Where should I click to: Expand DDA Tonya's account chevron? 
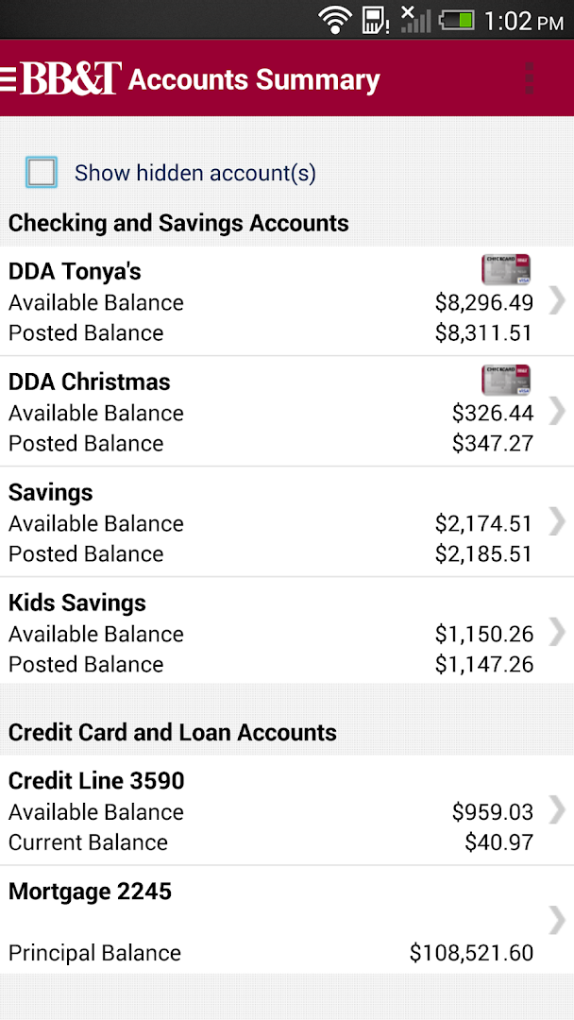click(x=557, y=301)
